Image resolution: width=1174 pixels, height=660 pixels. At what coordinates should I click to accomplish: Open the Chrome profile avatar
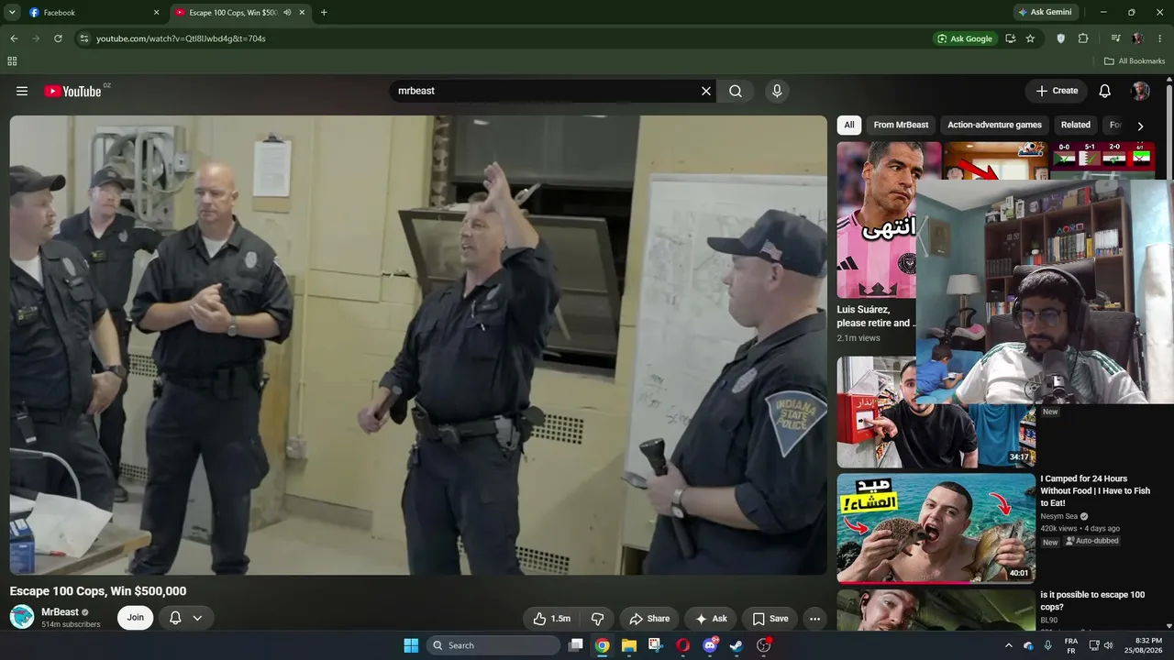click(1137, 38)
